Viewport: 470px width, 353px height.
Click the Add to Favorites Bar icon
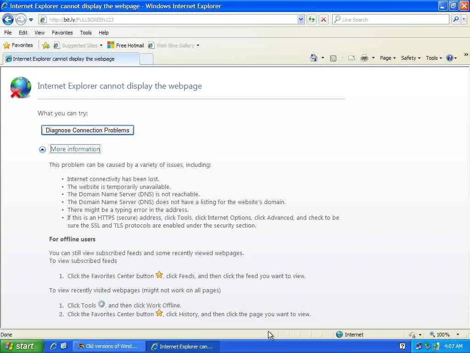pyautogui.click(x=46, y=46)
